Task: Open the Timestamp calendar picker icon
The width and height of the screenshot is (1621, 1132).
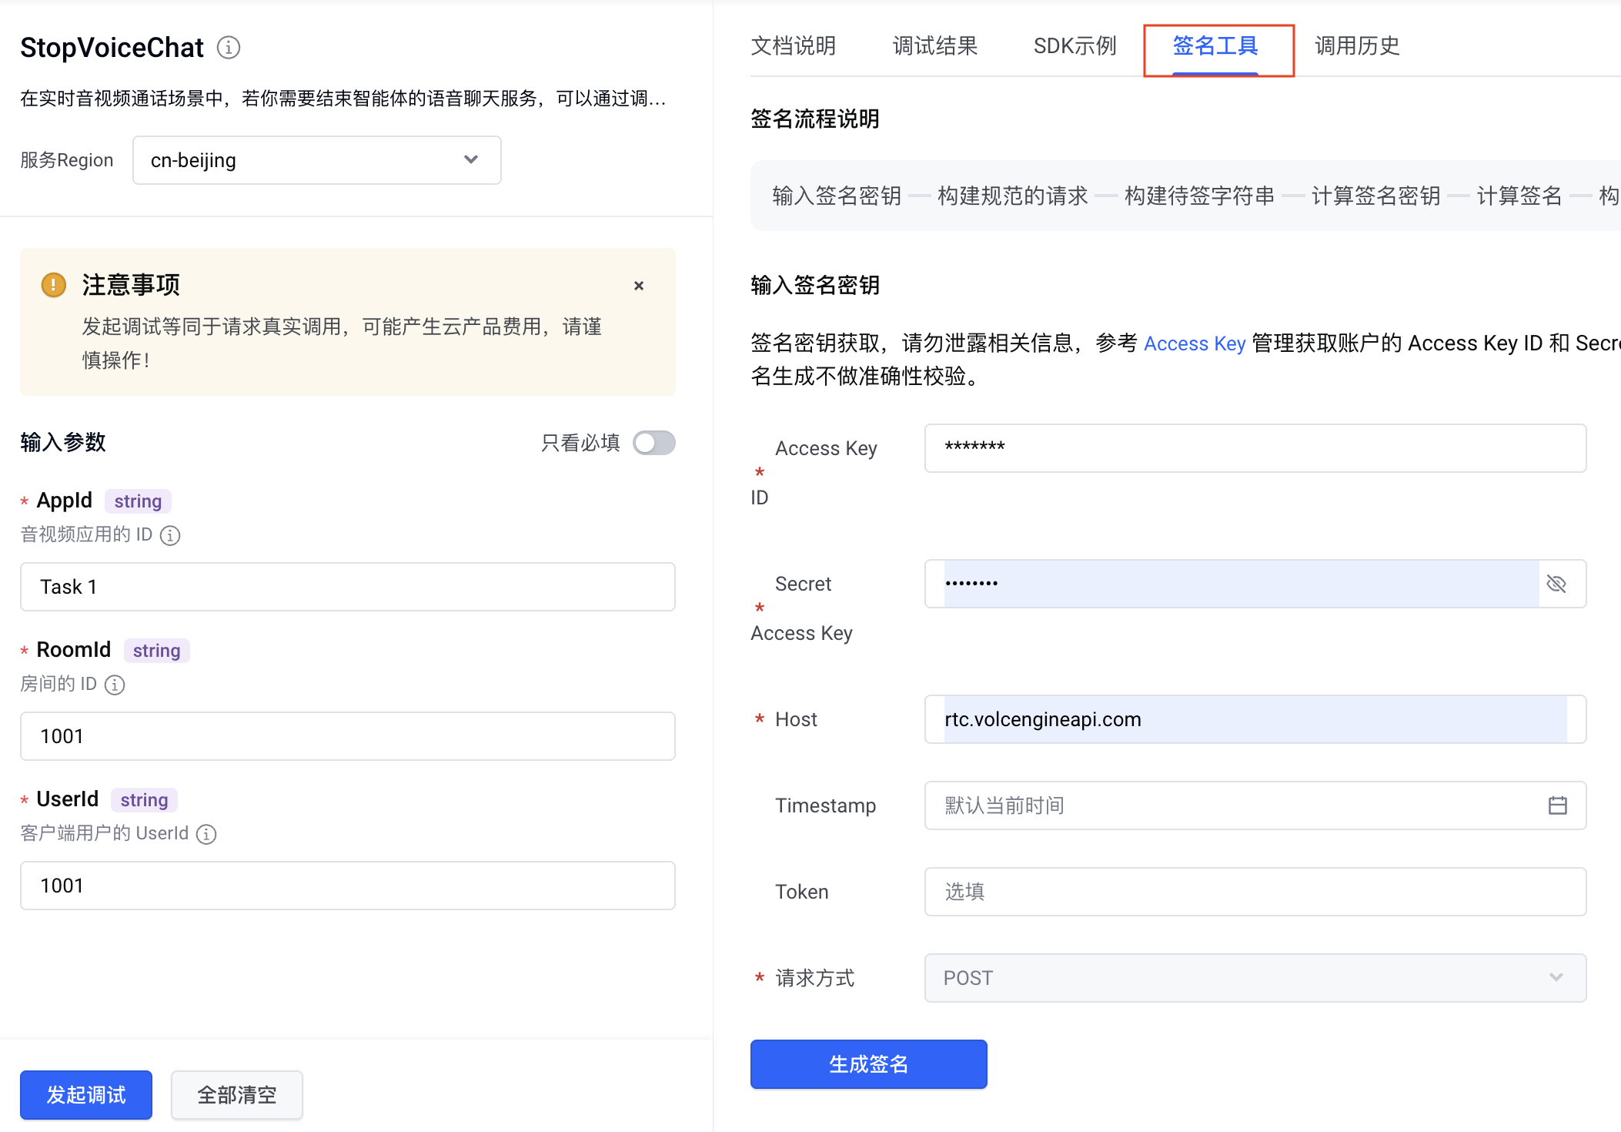Action: click(1557, 805)
